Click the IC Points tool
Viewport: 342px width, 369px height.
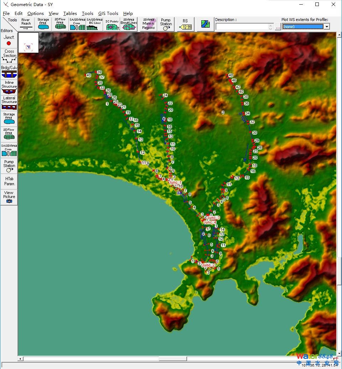(112, 24)
